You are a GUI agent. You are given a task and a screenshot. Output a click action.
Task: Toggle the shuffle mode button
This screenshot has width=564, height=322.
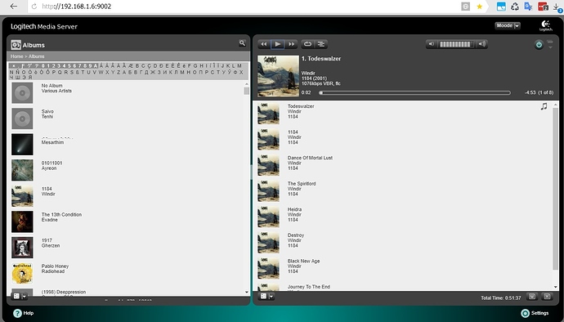pos(321,44)
